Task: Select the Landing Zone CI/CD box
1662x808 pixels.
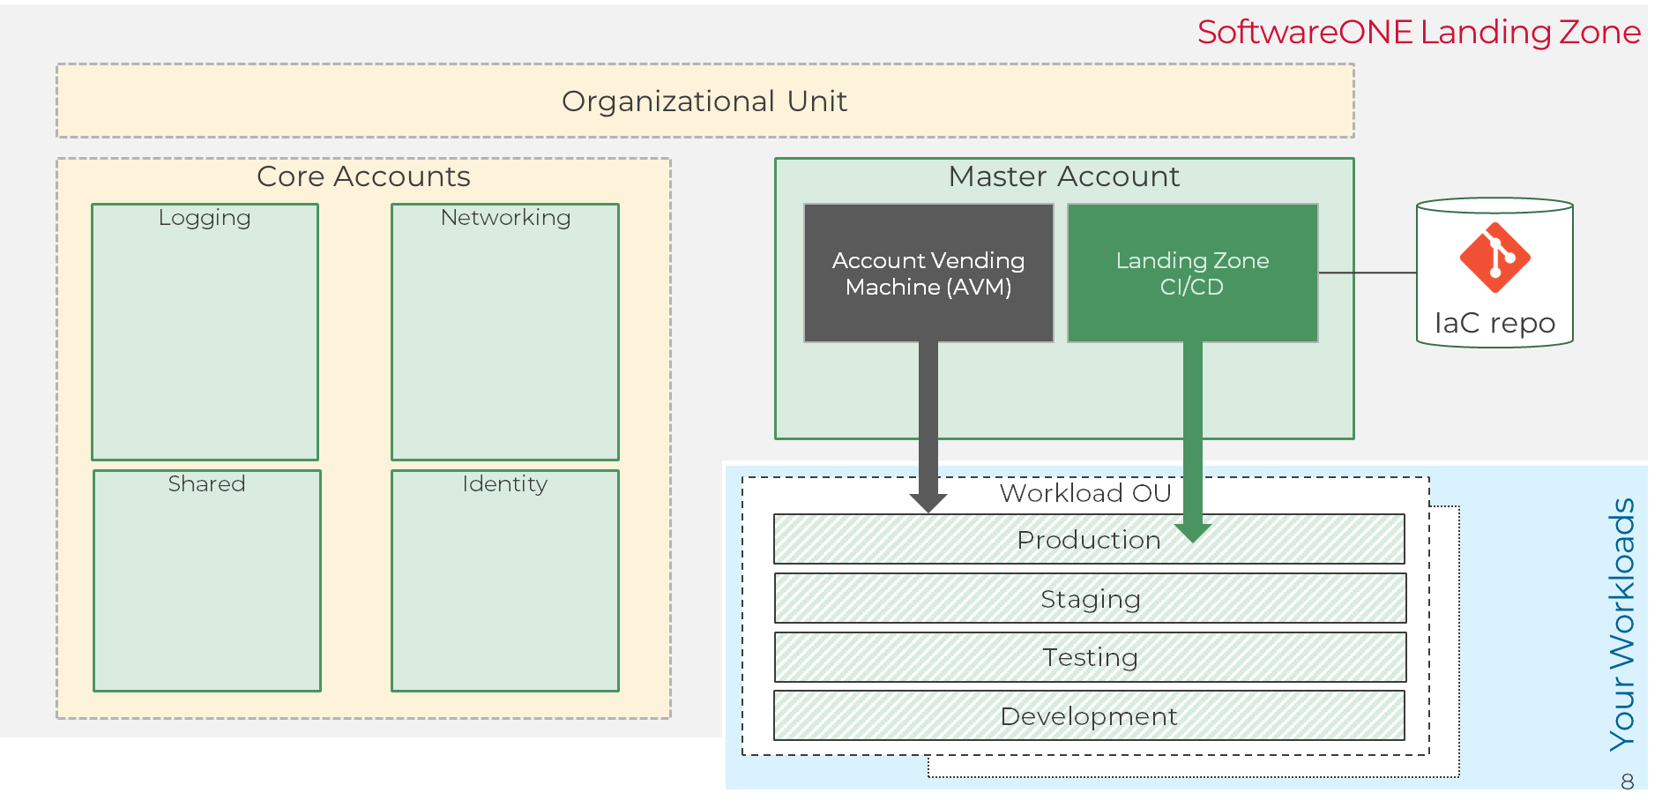Action: (x=1192, y=273)
